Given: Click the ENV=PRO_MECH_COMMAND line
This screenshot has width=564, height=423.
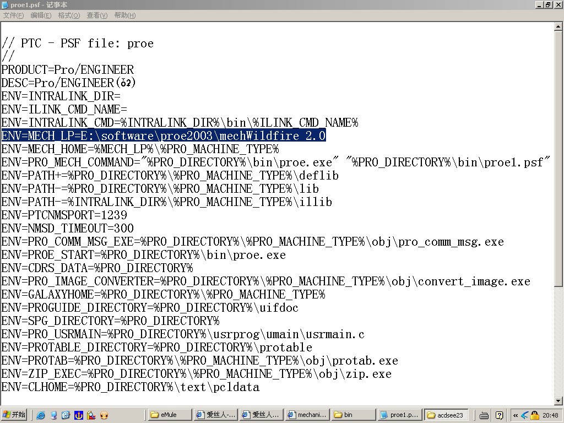Looking at the screenshot, I should [276, 162].
